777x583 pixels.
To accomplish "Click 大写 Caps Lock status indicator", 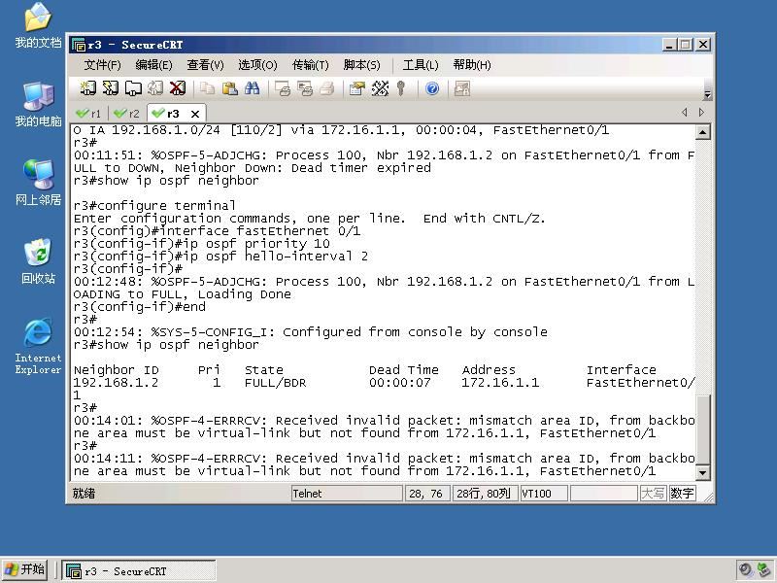I will click(x=653, y=494).
